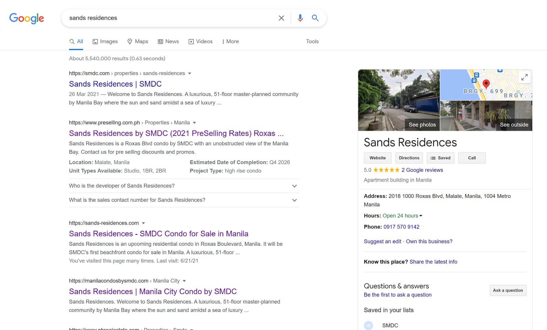Click the five-star rating stars
Screen dimensions: 547x330
[386, 170]
